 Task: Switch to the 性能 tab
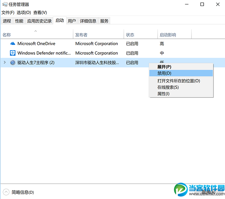19,21
